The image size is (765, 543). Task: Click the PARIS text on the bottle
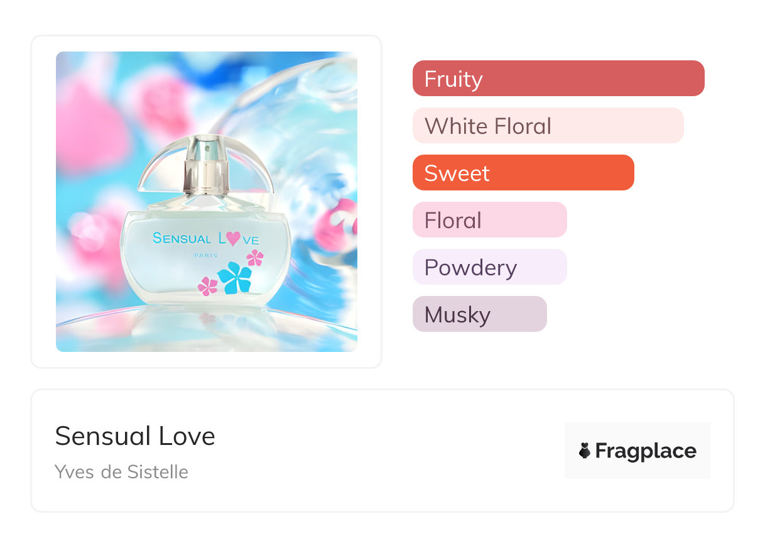coord(204,255)
